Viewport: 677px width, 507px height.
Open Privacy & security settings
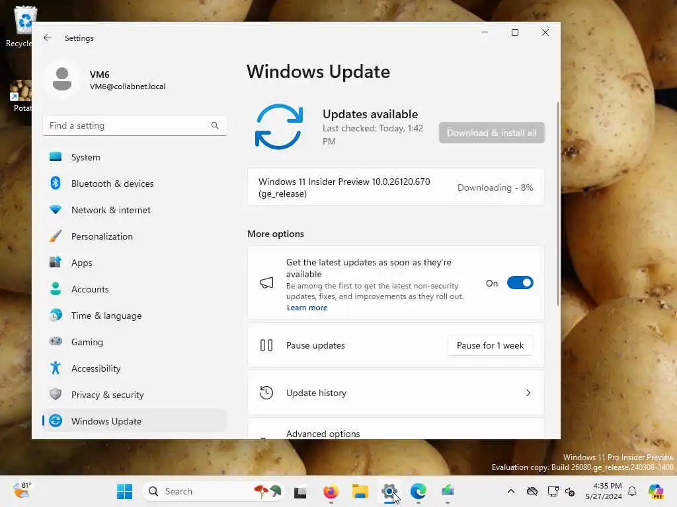click(135, 395)
